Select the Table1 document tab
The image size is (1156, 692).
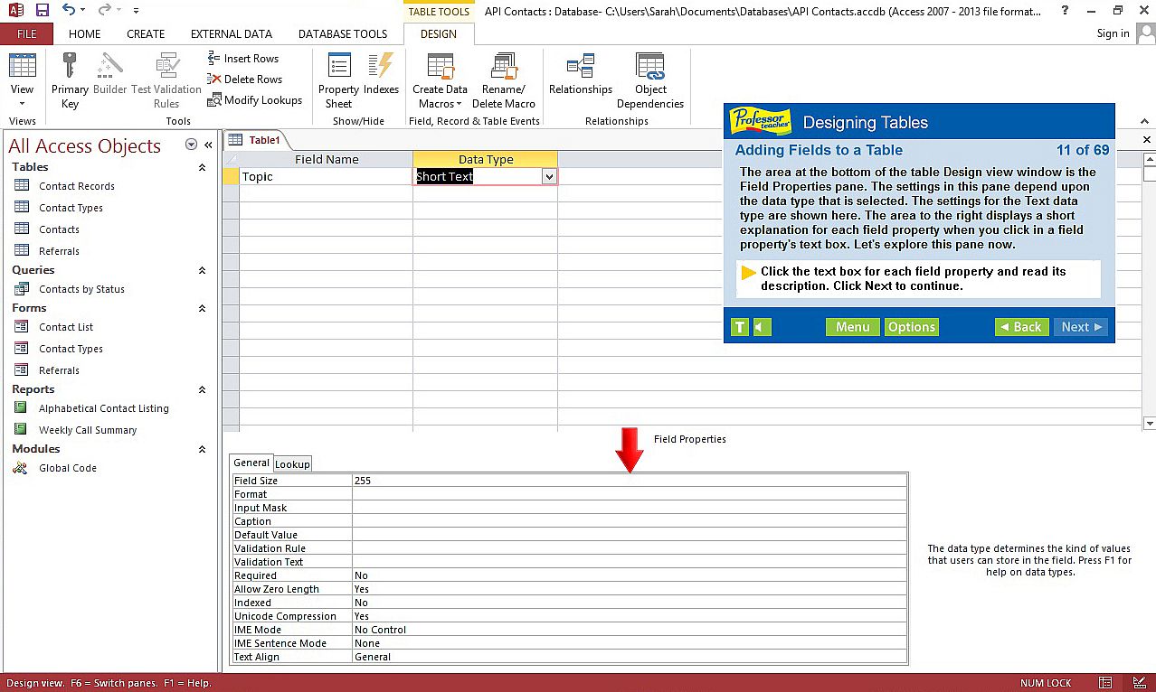(x=256, y=140)
